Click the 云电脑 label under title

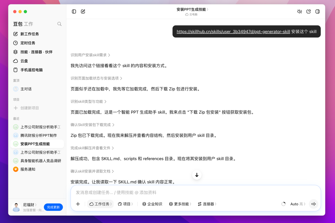191,15
